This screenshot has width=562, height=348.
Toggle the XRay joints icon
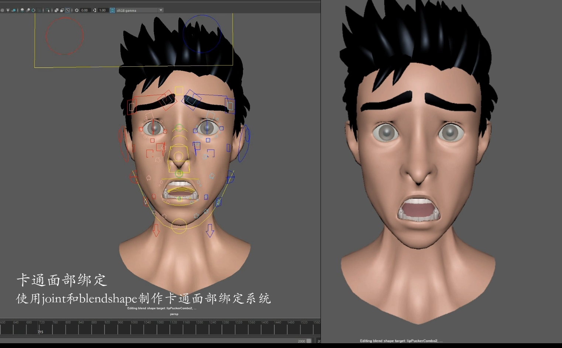click(x=68, y=10)
